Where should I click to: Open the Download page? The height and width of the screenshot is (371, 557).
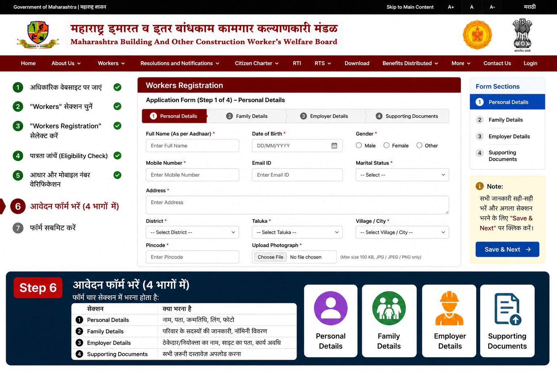[357, 63]
